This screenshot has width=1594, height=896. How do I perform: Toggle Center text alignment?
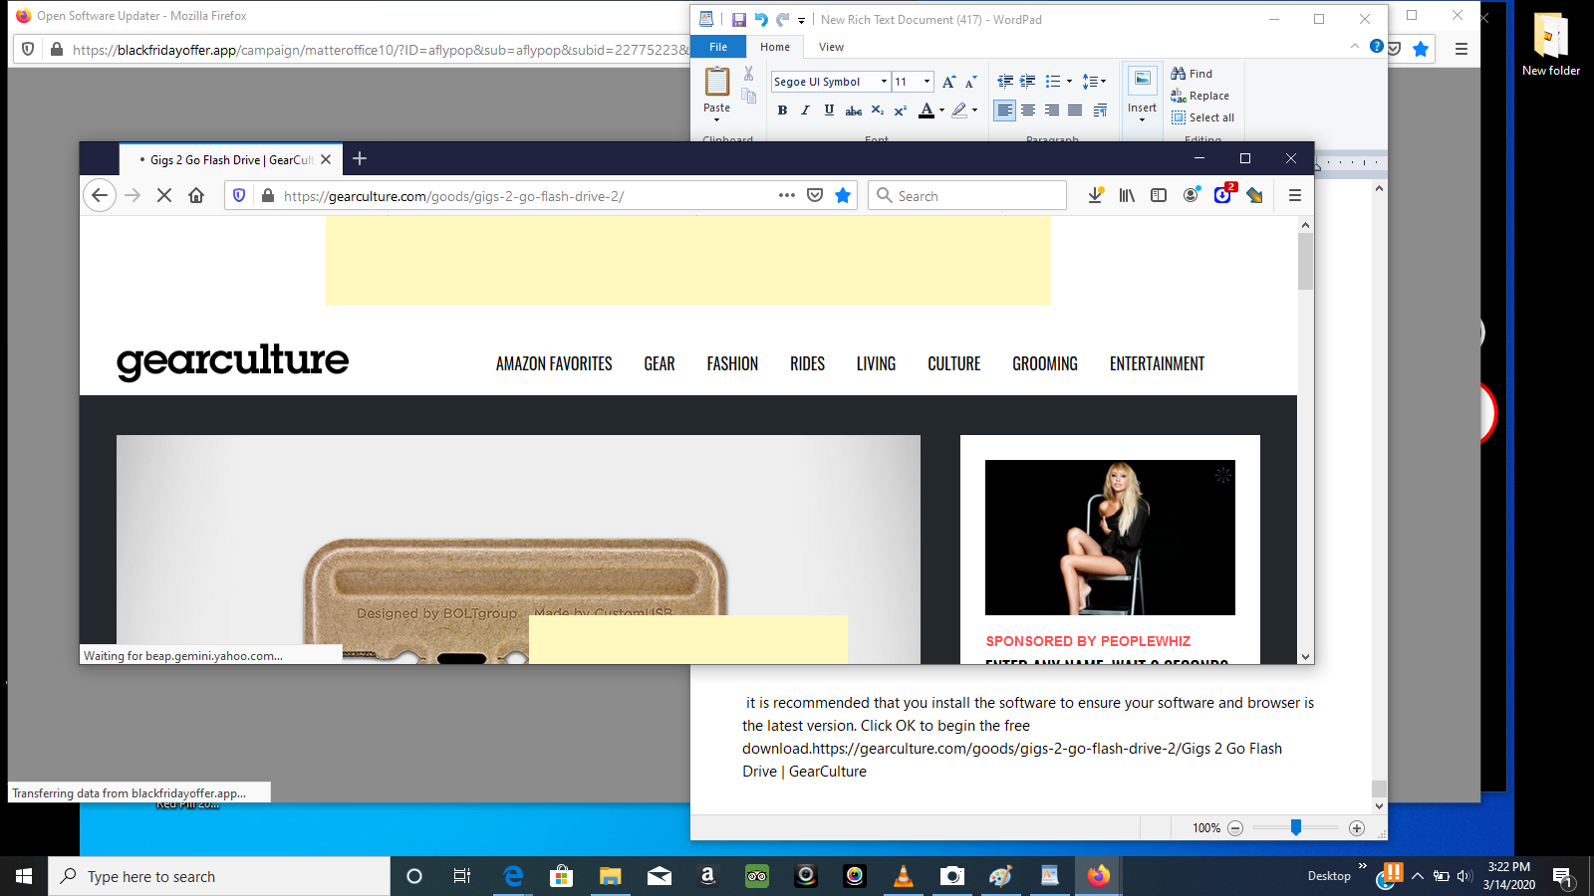tap(1028, 111)
